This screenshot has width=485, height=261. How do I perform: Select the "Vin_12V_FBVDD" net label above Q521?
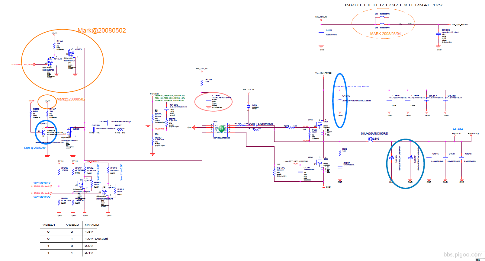click(x=323, y=73)
